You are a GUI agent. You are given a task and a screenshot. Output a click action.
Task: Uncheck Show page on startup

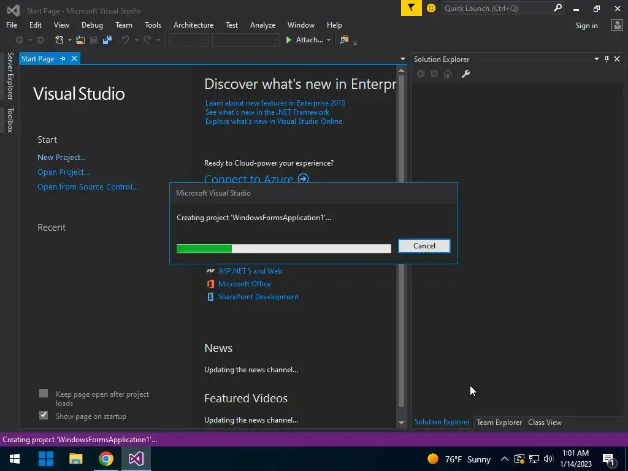[x=44, y=415]
